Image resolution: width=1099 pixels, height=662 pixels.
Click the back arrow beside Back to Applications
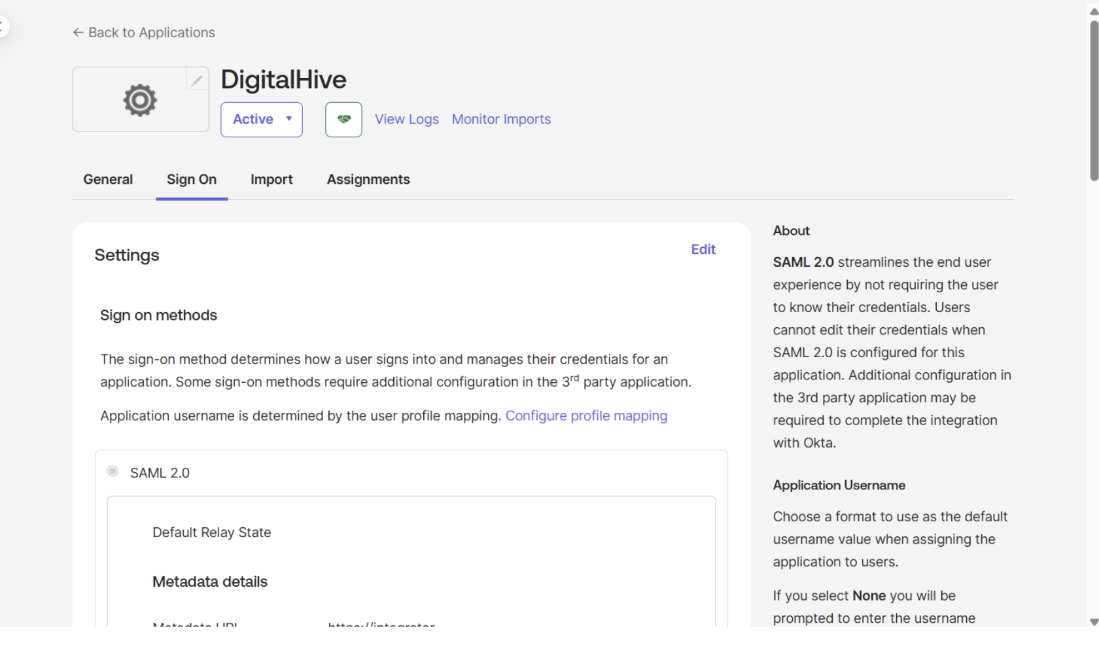tap(78, 33)
